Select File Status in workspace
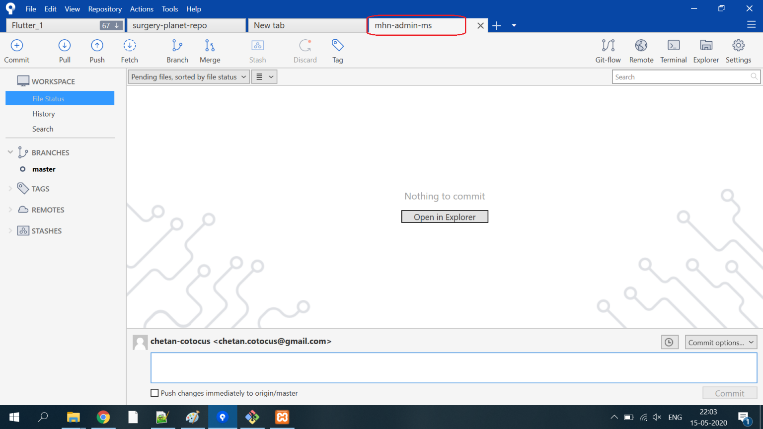 click(60, 98)
